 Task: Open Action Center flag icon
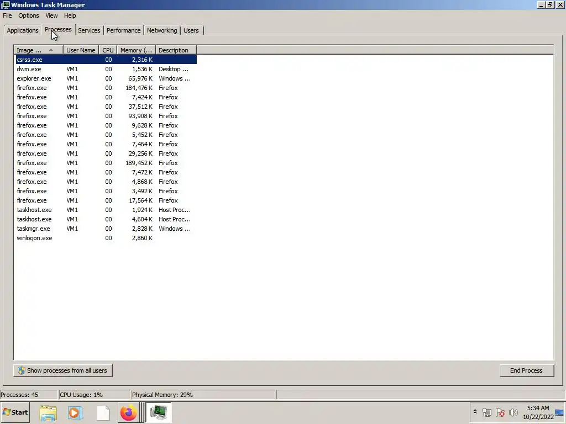coord(500,412)
